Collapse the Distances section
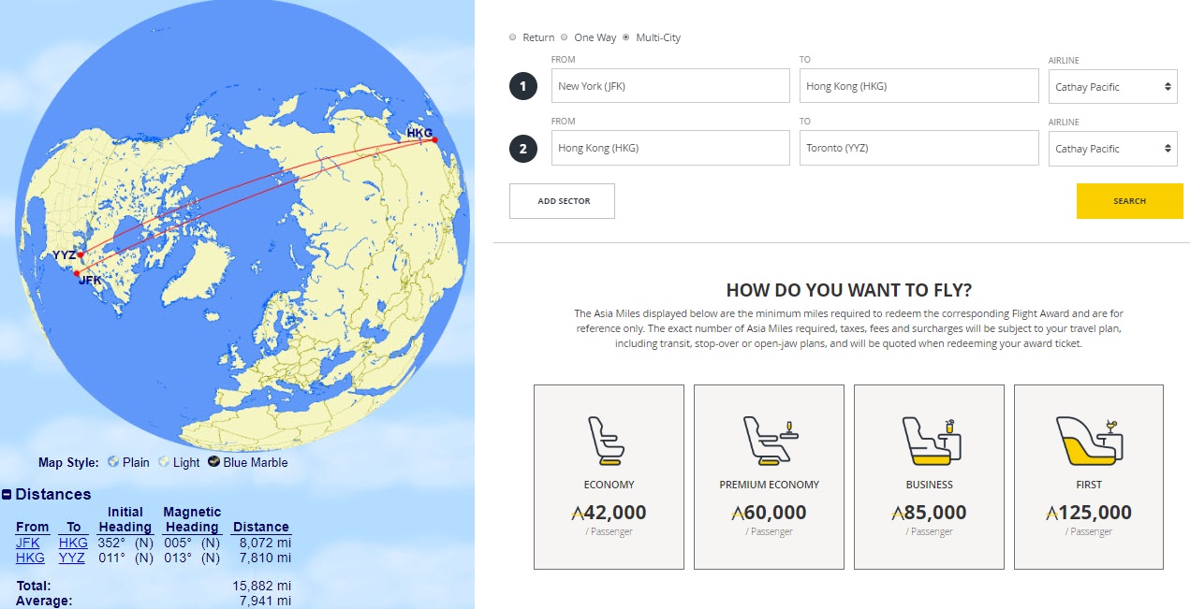Screen dimensions: 1190x609 coord(7,495)
